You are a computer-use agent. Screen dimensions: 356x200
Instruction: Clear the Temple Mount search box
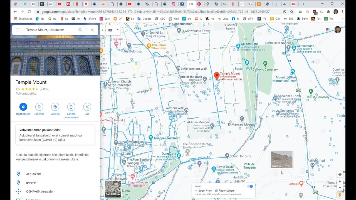coord(92,30)
